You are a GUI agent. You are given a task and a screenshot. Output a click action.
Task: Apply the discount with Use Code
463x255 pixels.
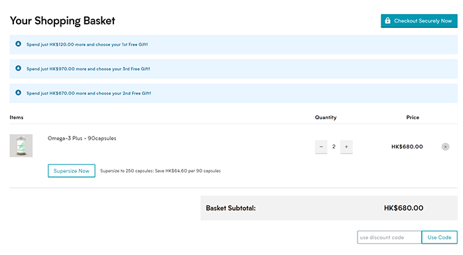point(439,237)
